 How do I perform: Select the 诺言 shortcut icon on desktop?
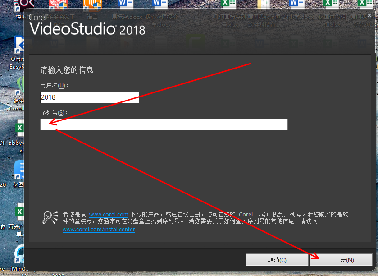pyautogui.click(x=92, y=5)
